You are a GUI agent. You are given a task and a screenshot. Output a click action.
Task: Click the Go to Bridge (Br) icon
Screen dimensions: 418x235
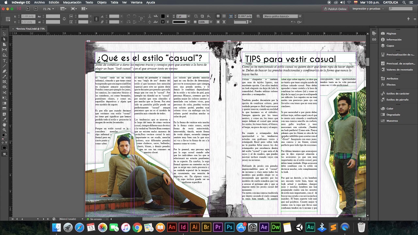pyautogui.click(x=28, y=9)
